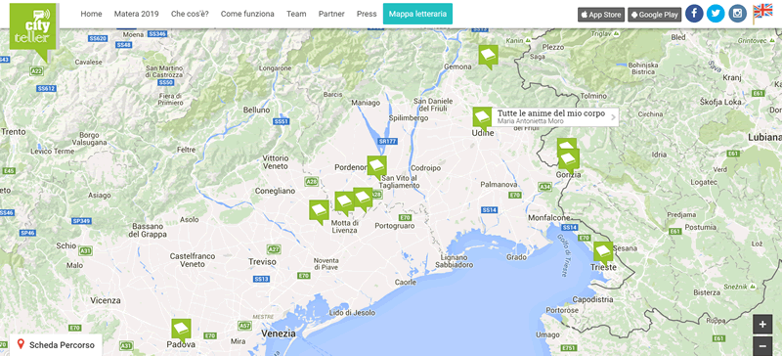Switch language with the UK flag

pos(762,13)
